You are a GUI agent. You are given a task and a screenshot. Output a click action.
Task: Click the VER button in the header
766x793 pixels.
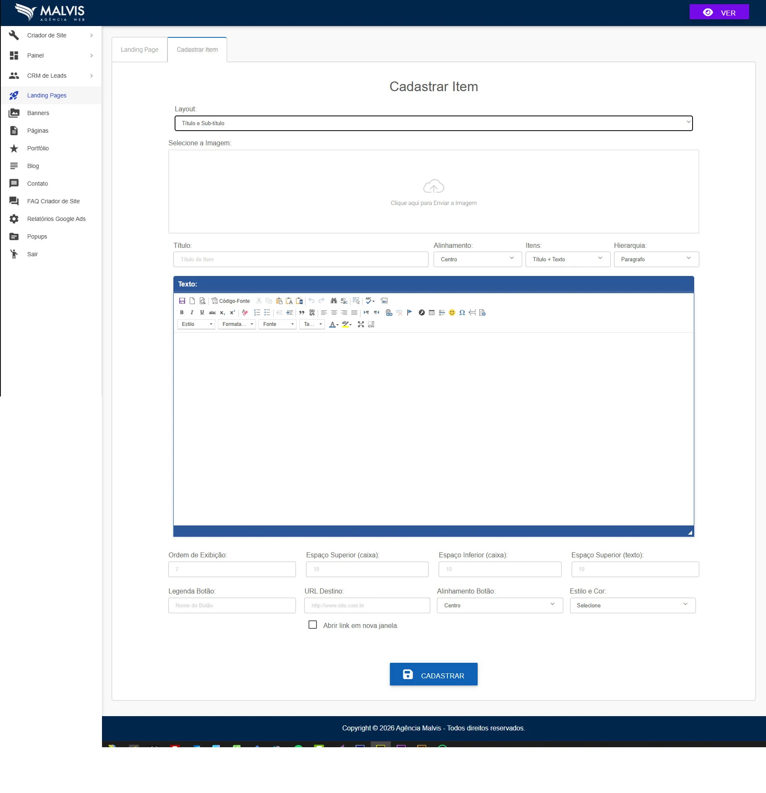click(719, 12)
